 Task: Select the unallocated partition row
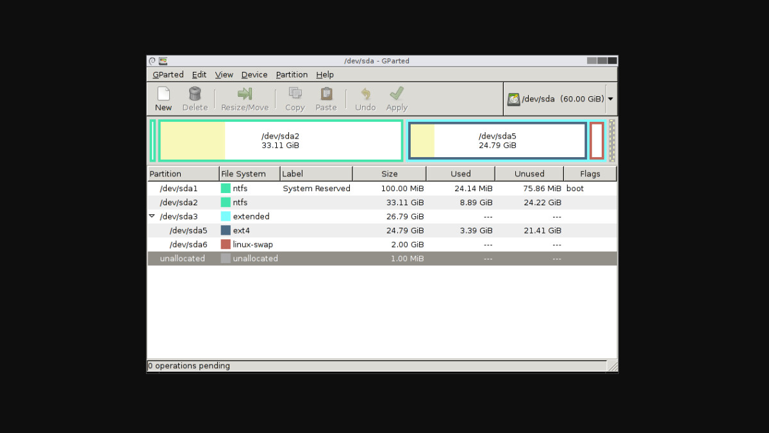pyautogui.click(x=382, y=259)
